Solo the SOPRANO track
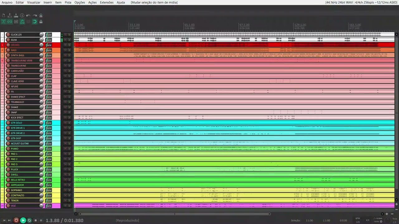The image size is (399, 224). click(69, 190)
